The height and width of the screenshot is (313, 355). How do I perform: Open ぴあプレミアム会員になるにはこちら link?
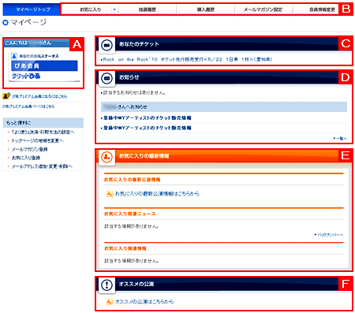[x=39, y=96]
